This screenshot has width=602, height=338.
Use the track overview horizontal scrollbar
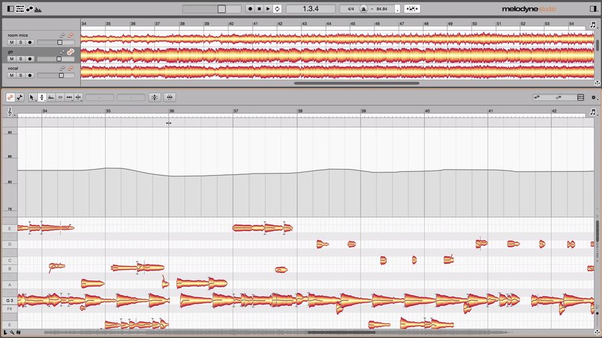pos(357,83)
